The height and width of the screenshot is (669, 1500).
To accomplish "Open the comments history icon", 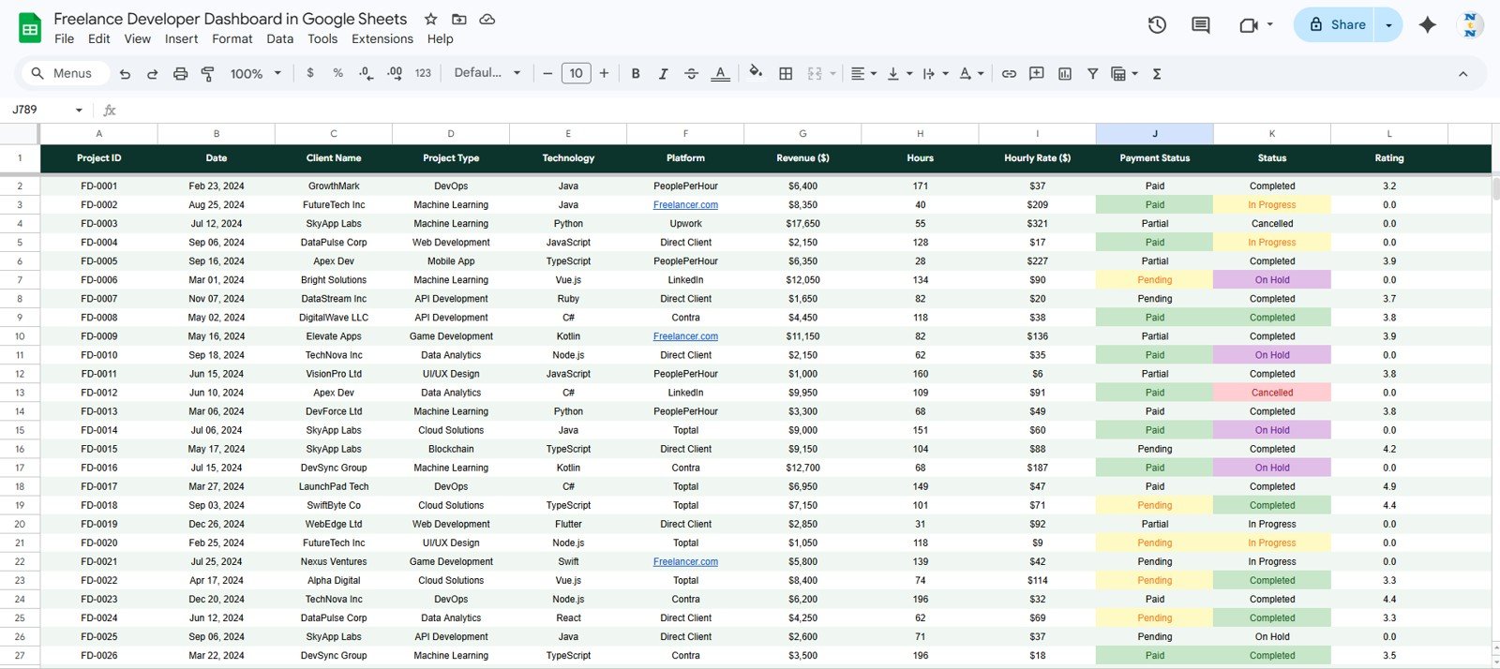I will [x=1200, y=25].
